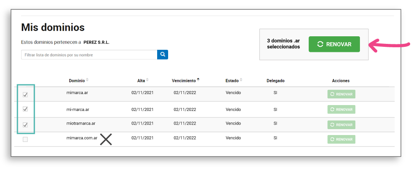414x173 pixels.
Task: Open the mimarca.com.ar domain entry
Action: 82,138
